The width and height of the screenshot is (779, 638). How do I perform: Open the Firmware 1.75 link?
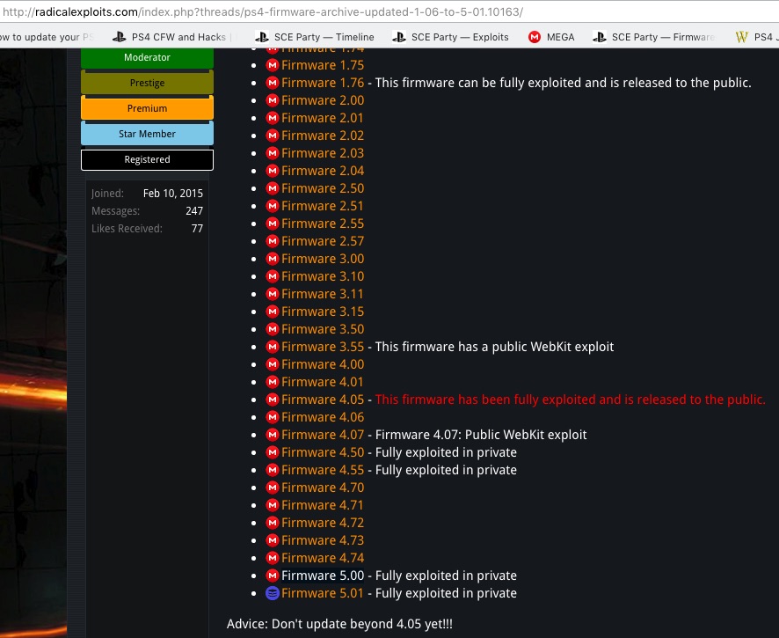coord(323,65)
